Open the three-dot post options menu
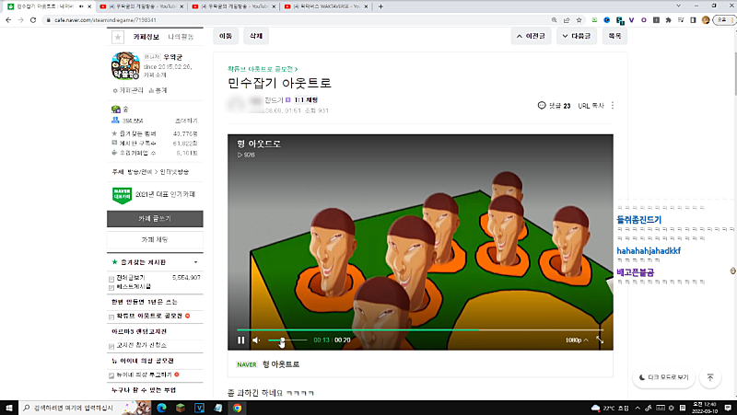This screenshot has width=737, height=415. 612,106
